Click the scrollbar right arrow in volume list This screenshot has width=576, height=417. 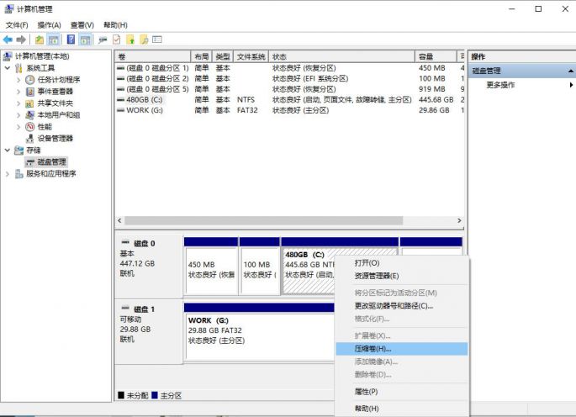(x=459, y=220)
